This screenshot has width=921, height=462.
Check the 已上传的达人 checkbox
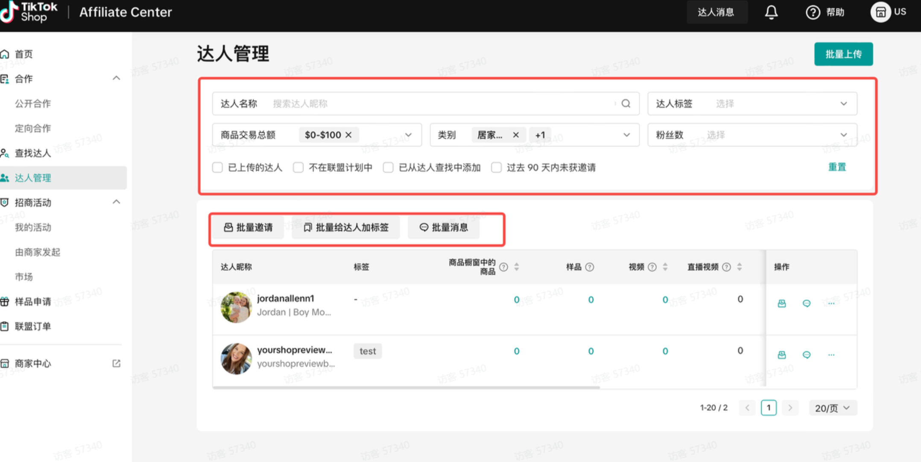point(217,167)
